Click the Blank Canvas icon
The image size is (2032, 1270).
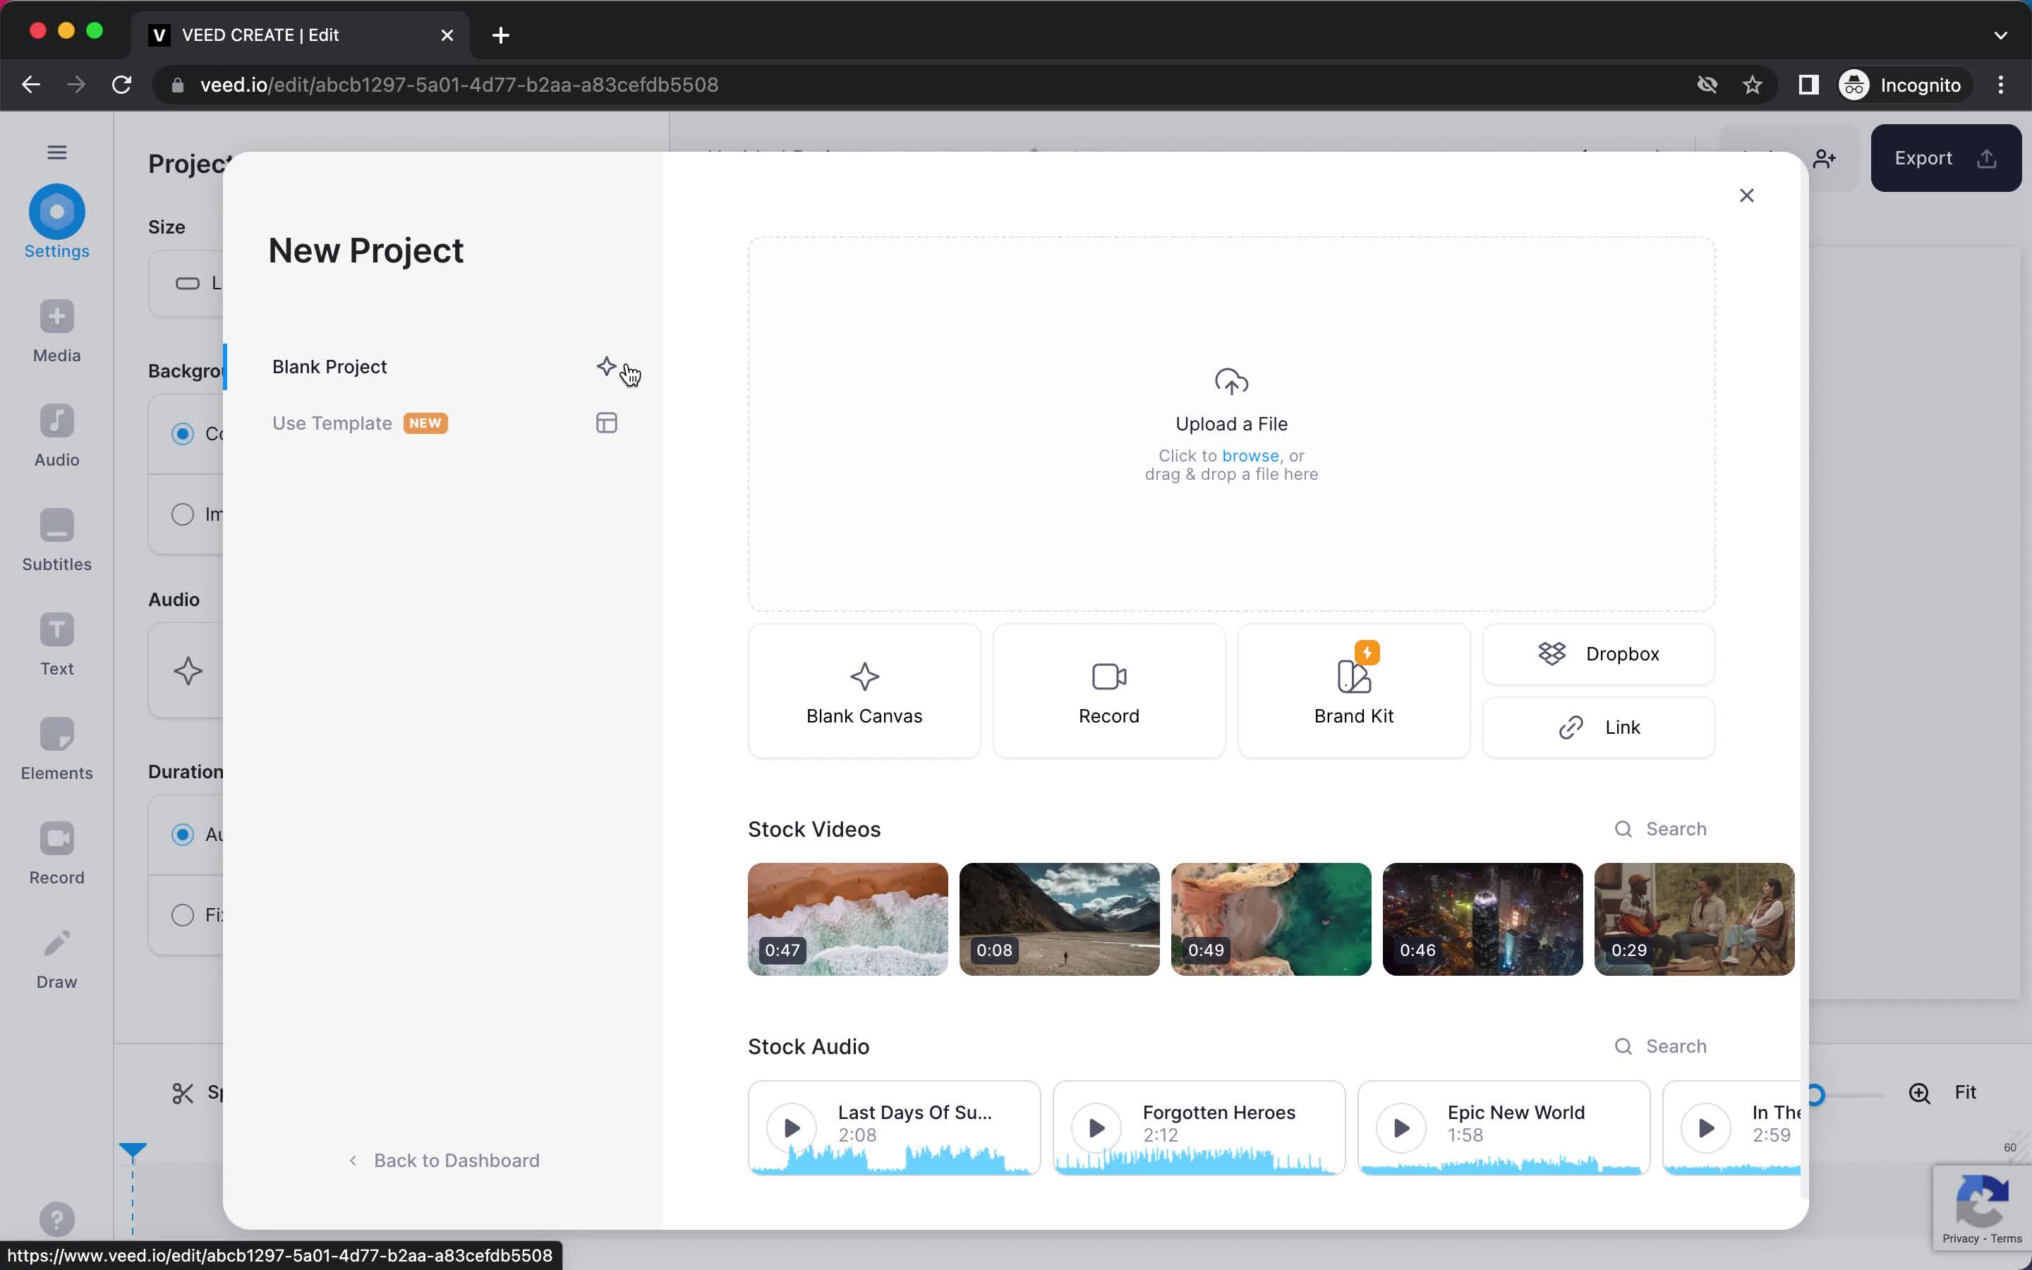click(x=864, y=675)
